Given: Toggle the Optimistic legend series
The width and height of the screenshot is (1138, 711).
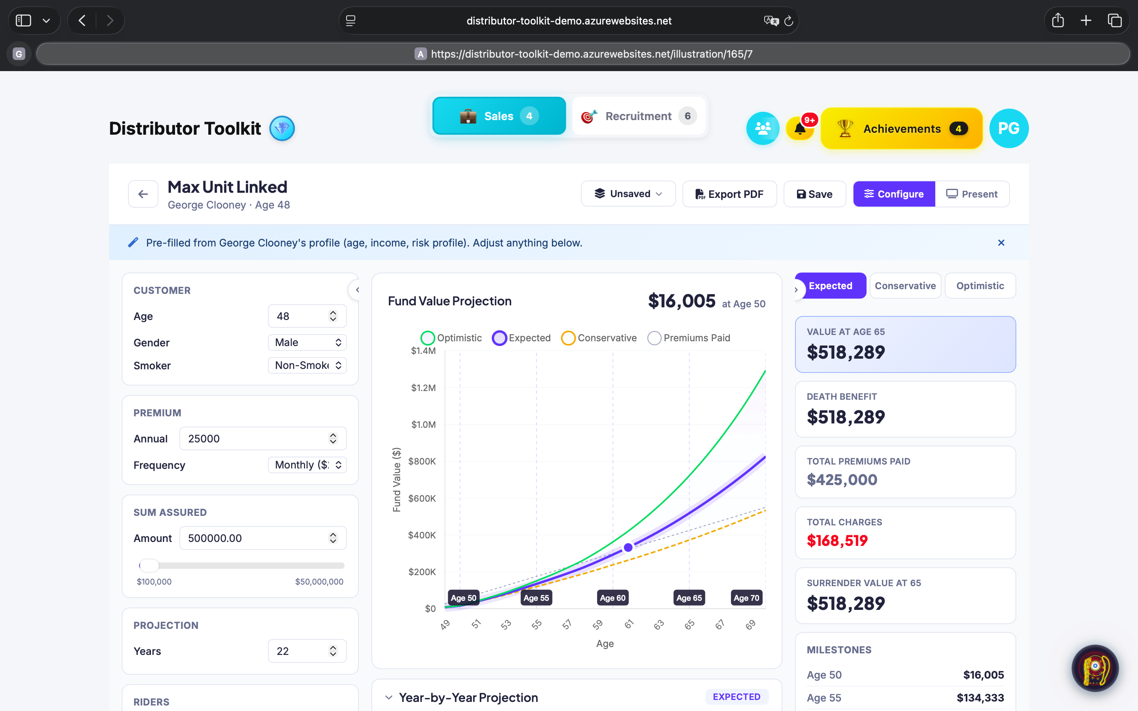Looking at the screenshot, I should [451, 338].
